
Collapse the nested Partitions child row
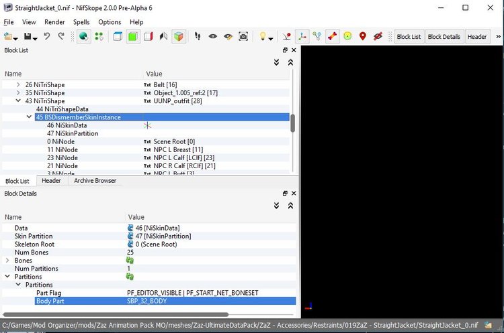[x=18, y=285]
